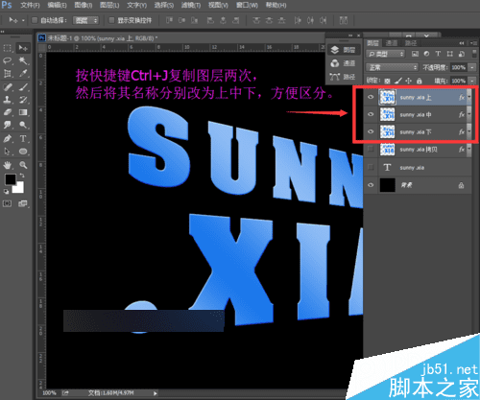Filter layers by adjustment layer icon

(426, 54)
